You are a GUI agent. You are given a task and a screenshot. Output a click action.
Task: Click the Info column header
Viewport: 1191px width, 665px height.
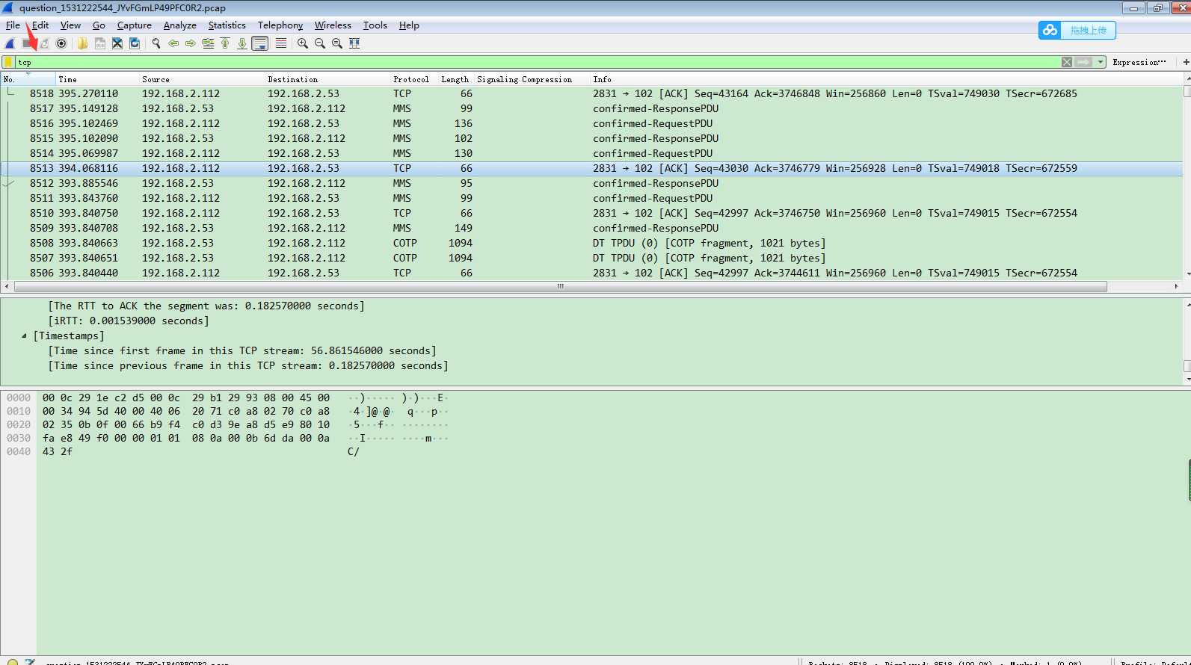886,79
